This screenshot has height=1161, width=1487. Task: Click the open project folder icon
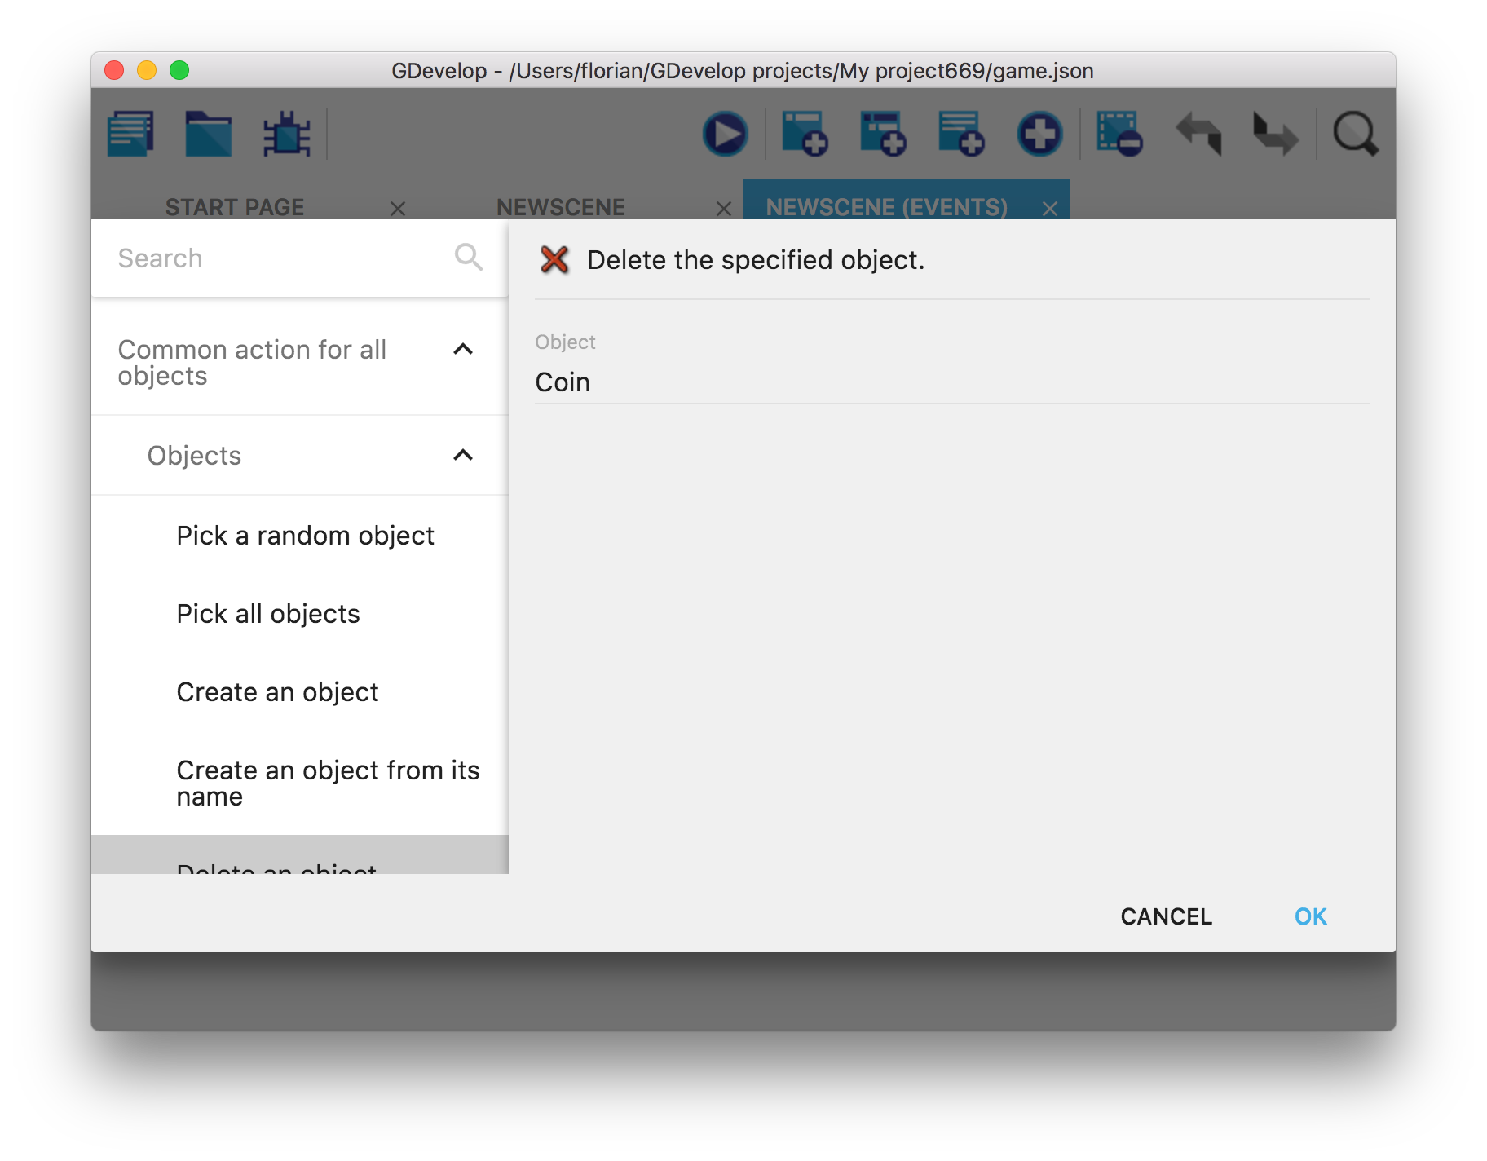tap(208, 134)
